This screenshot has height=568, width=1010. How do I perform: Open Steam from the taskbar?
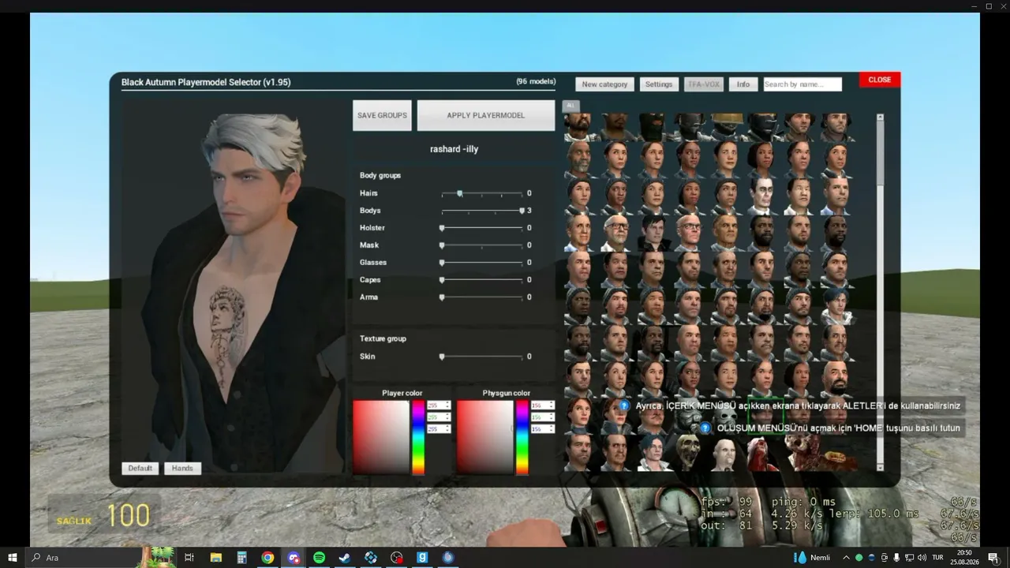(345, 558)
